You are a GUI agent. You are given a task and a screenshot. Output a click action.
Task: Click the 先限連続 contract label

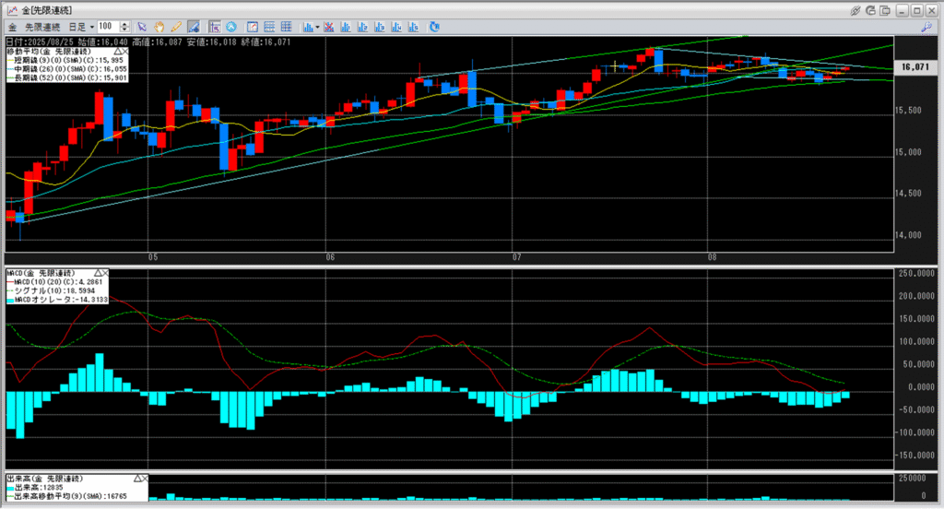(42, 27)
